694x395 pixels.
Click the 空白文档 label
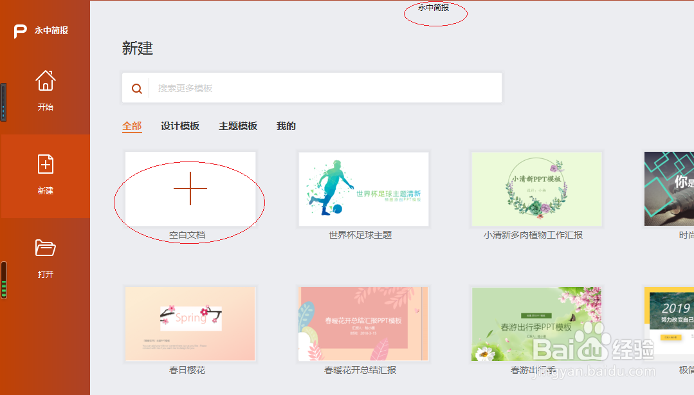point(187,235)
